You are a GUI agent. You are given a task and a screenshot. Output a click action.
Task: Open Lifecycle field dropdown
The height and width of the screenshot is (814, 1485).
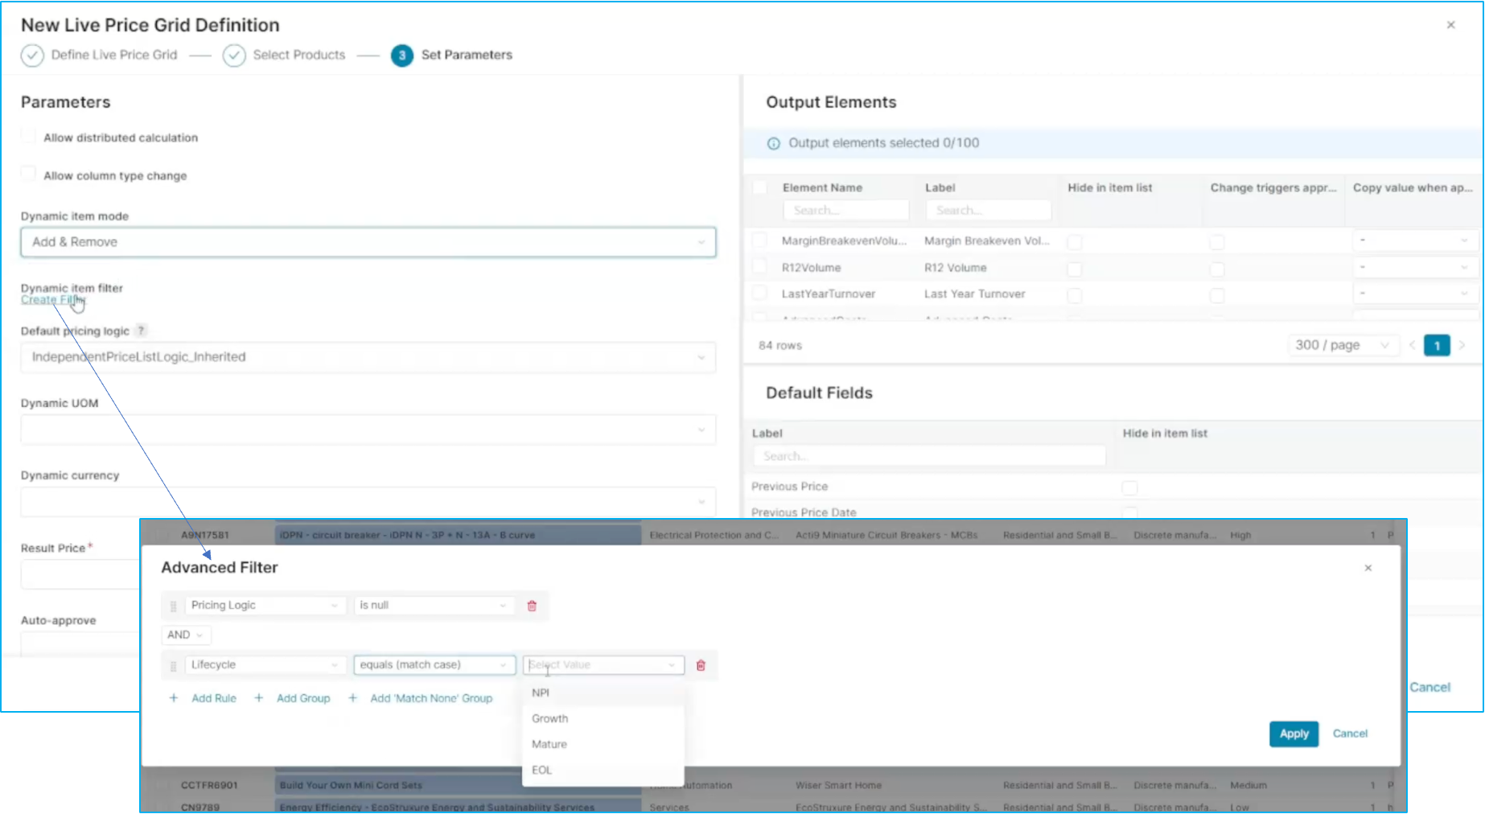tap(265, 665)
